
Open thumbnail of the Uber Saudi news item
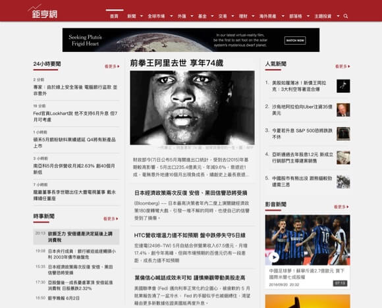343,110
